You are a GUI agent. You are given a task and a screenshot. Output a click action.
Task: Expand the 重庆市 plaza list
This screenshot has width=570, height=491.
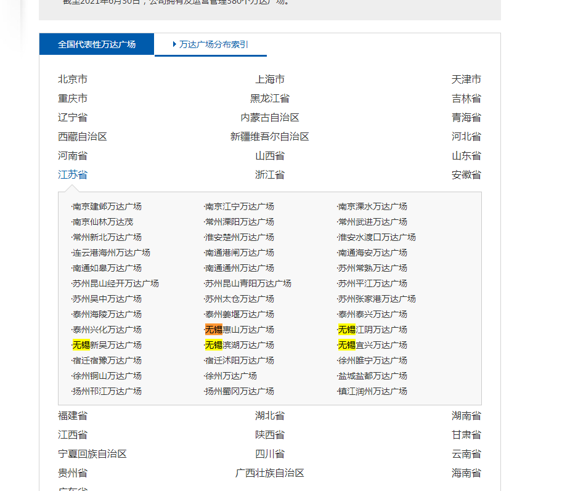tap(73, 99)
